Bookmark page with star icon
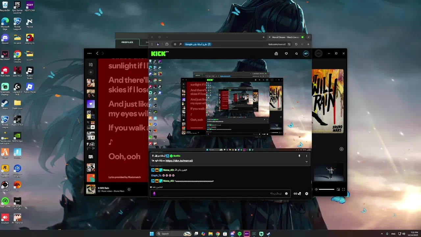421x237 pixels. [175, 44]
